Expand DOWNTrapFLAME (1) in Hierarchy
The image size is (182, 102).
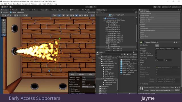coord(105,35)
